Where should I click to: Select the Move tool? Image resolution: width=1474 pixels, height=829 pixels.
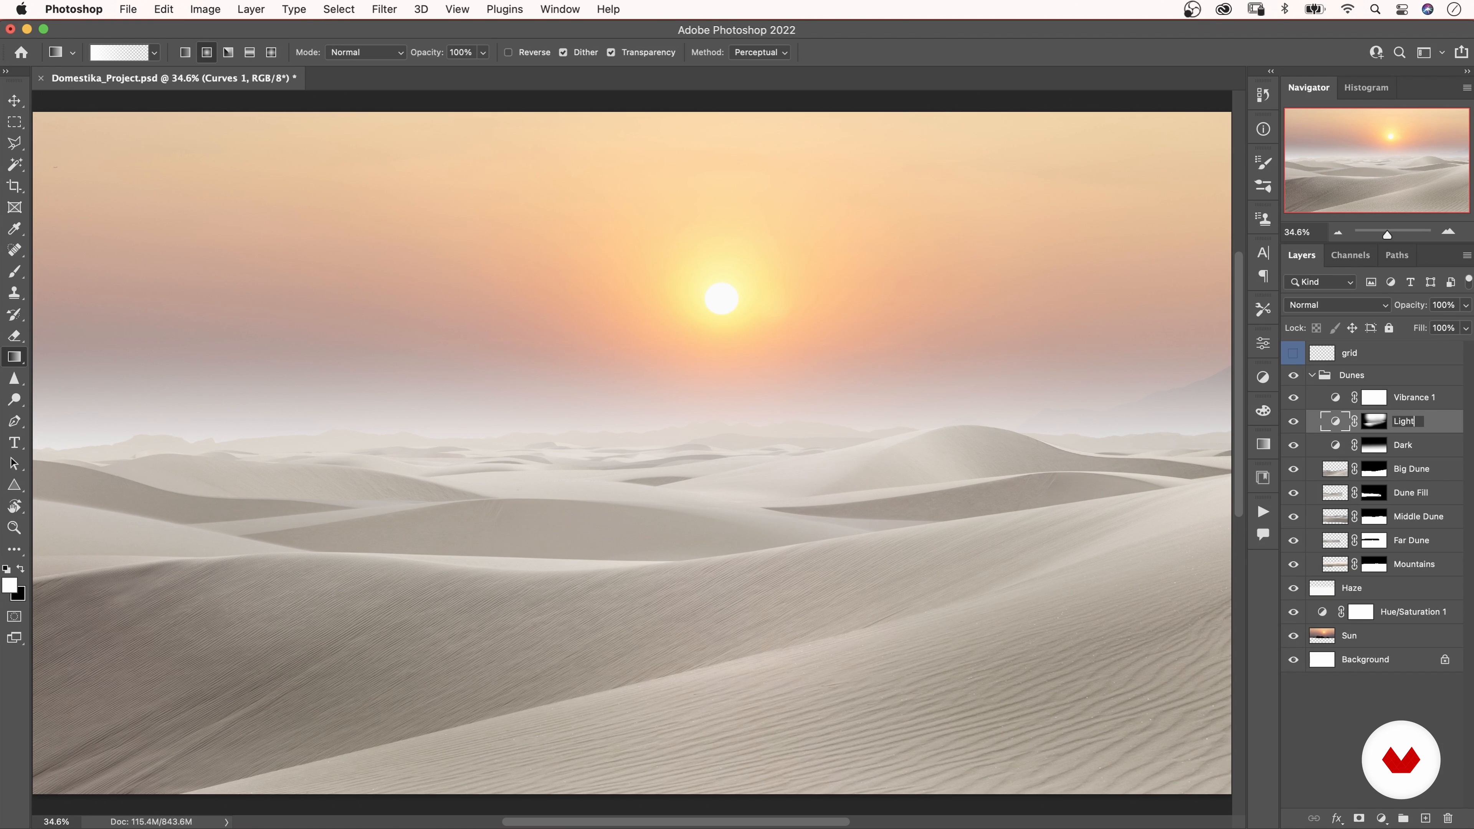pos(14,101)
